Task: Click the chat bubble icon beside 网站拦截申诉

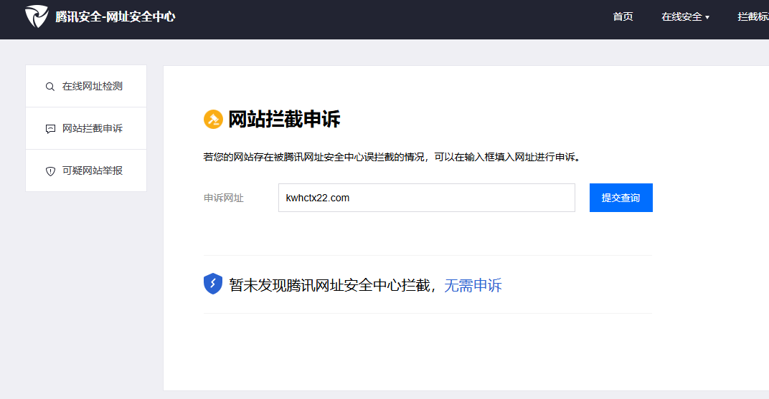Action: click(50, 129)
